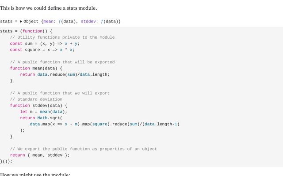The width and height of the screenshot is (283, 176).
Task: Click the 'Utility functions private' comment line
Action: pyautogui.click(x=62, y=37)
